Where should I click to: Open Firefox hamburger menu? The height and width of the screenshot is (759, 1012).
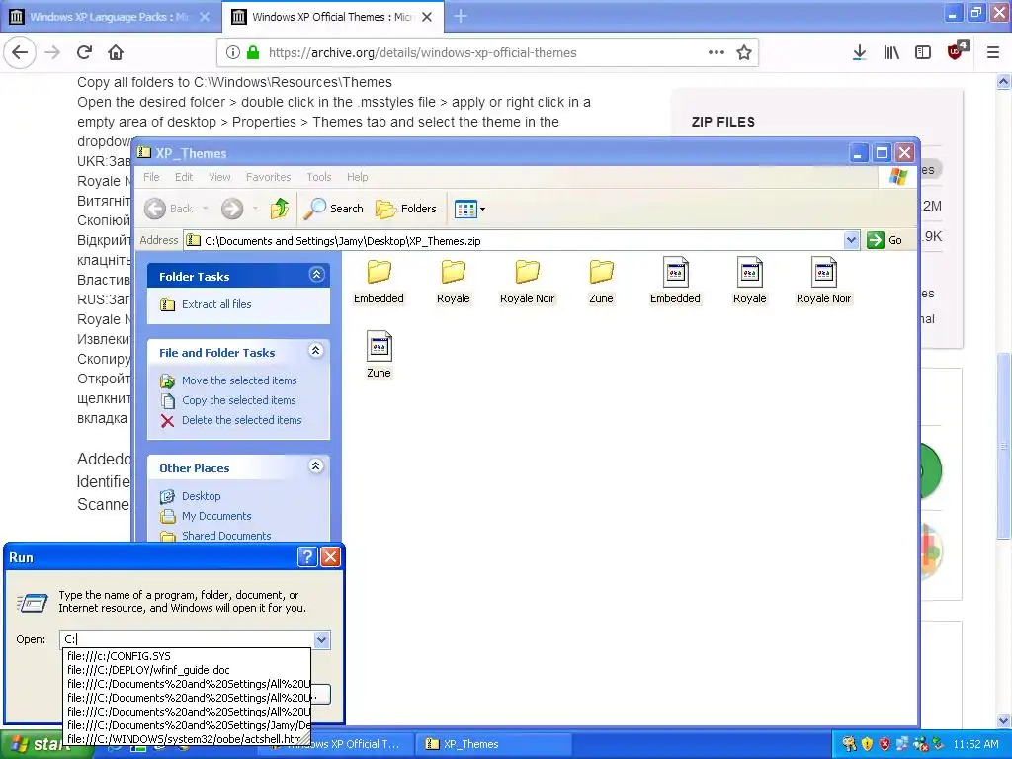[x=993, y=53]
